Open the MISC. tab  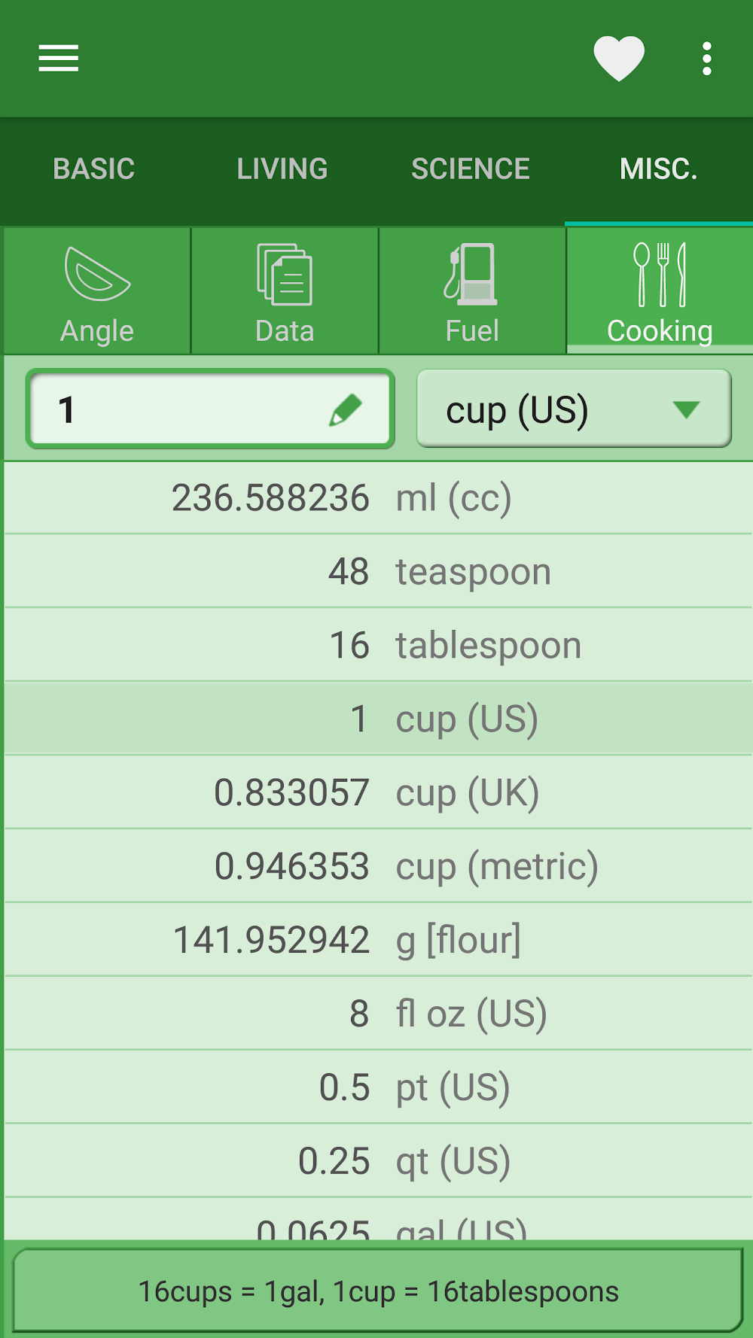tap(659, 169)
